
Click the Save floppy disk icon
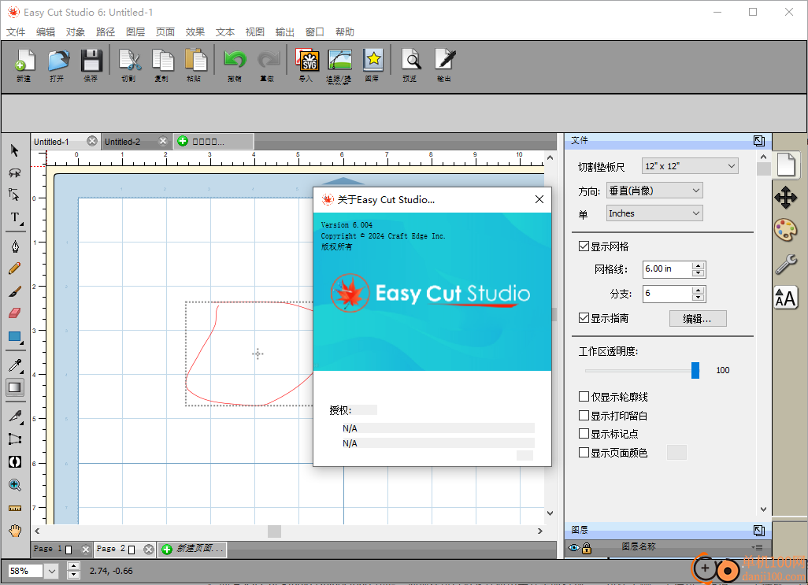pyautogui.click(x=91, y=61)
